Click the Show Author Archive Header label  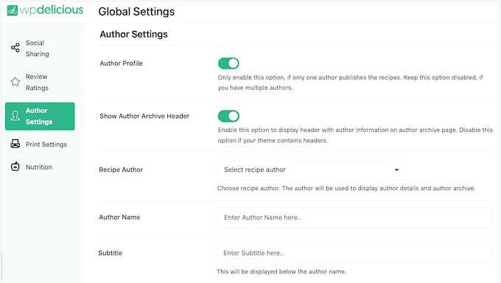tap(144, 116)
